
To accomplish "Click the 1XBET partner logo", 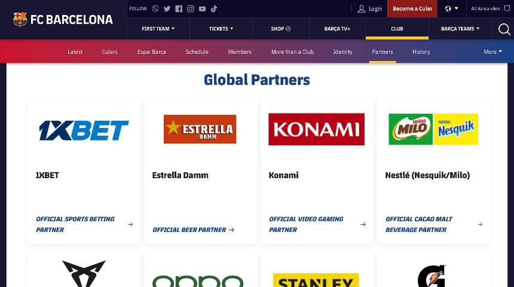I will tap(84, 130).
